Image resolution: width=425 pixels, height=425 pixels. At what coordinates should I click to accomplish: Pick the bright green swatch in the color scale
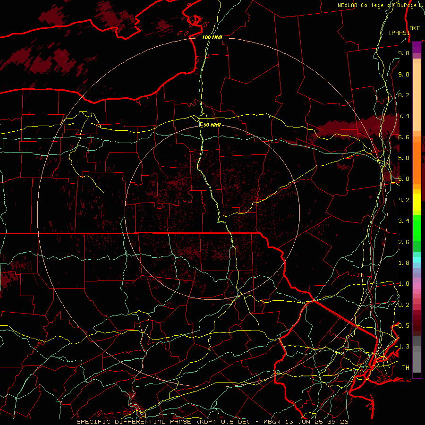pos(417,228)
